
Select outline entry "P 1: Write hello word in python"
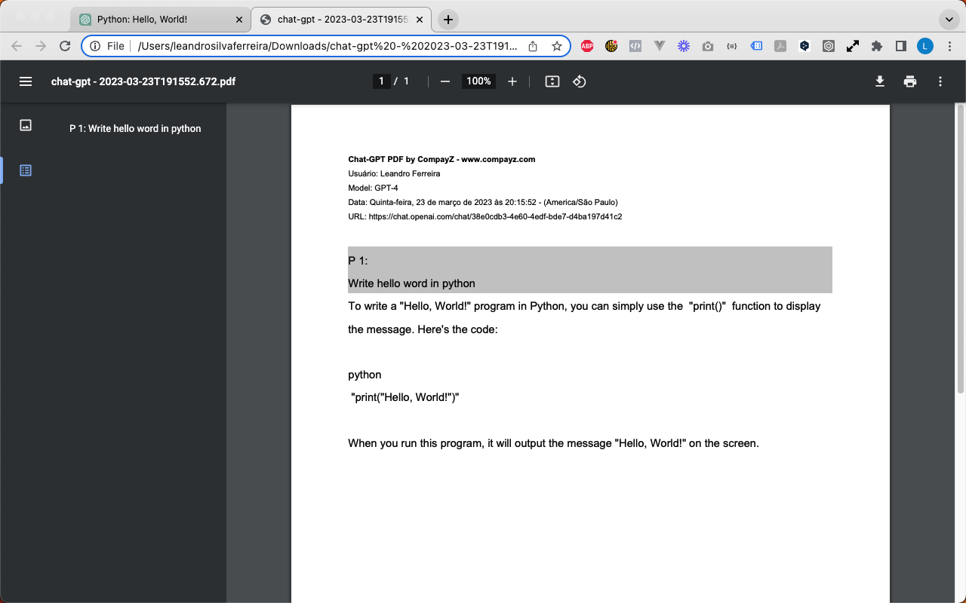pyautogui.click(x=134, y=129)
